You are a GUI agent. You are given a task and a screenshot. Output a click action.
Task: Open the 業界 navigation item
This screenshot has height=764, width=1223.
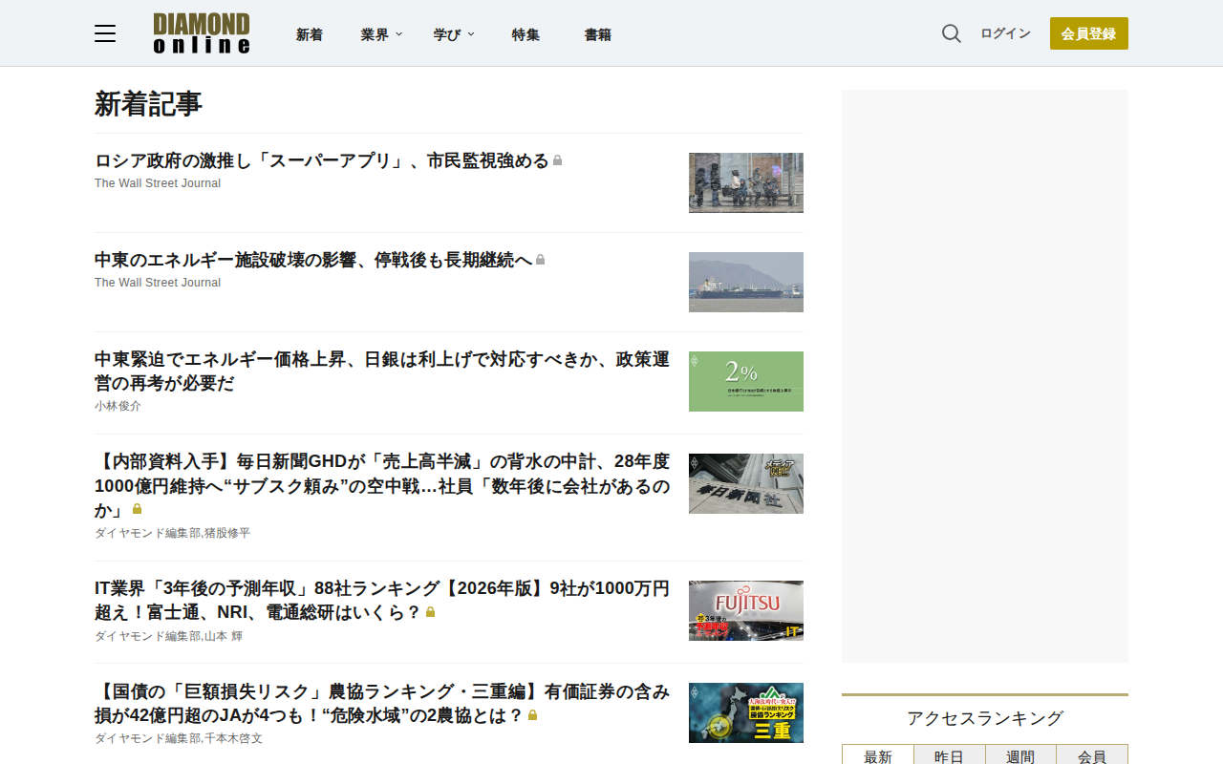pos(375,34)
